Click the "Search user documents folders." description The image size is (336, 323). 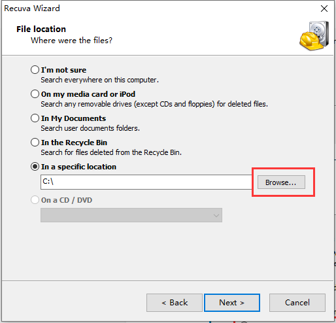pyautogui.click(x=90, y=128)
